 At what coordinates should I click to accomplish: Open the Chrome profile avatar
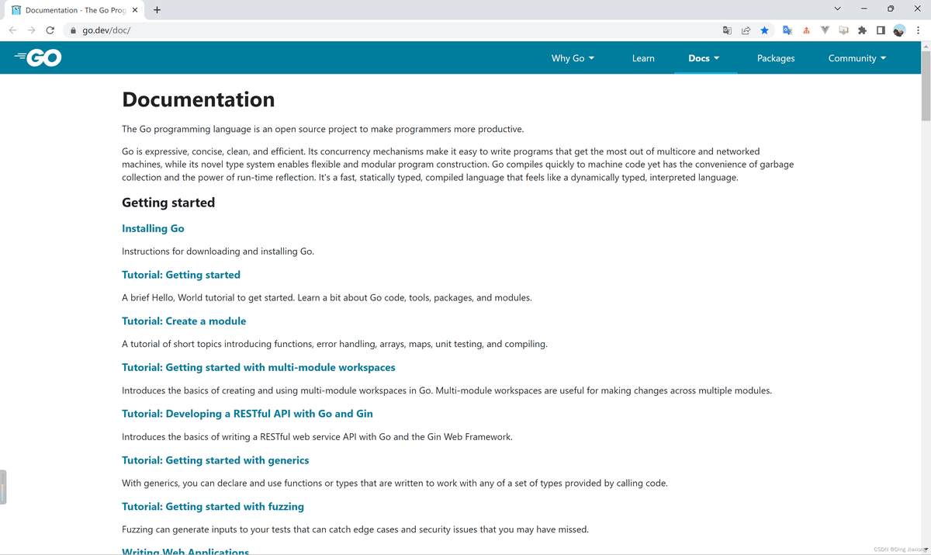click(x=899, y=30)
